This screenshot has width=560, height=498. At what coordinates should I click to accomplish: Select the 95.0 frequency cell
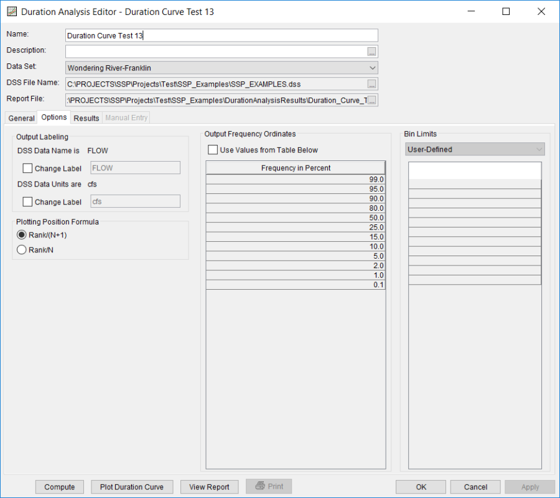coord(296,189)
